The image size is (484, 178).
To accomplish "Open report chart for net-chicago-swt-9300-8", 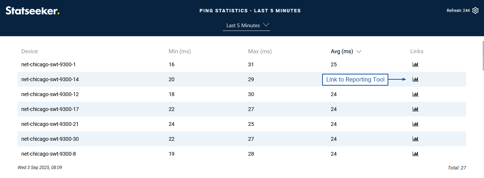I will pyautogui.click(x=415, y=154).
